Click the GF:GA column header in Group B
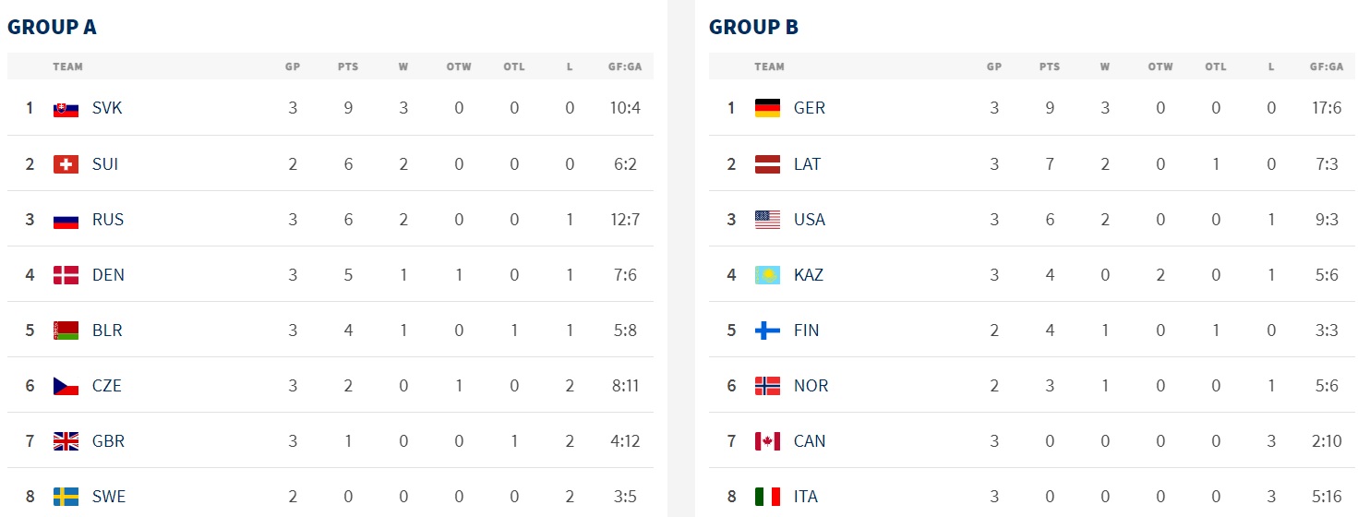Screen dimensions: 1358x517 coord(1327,66)
